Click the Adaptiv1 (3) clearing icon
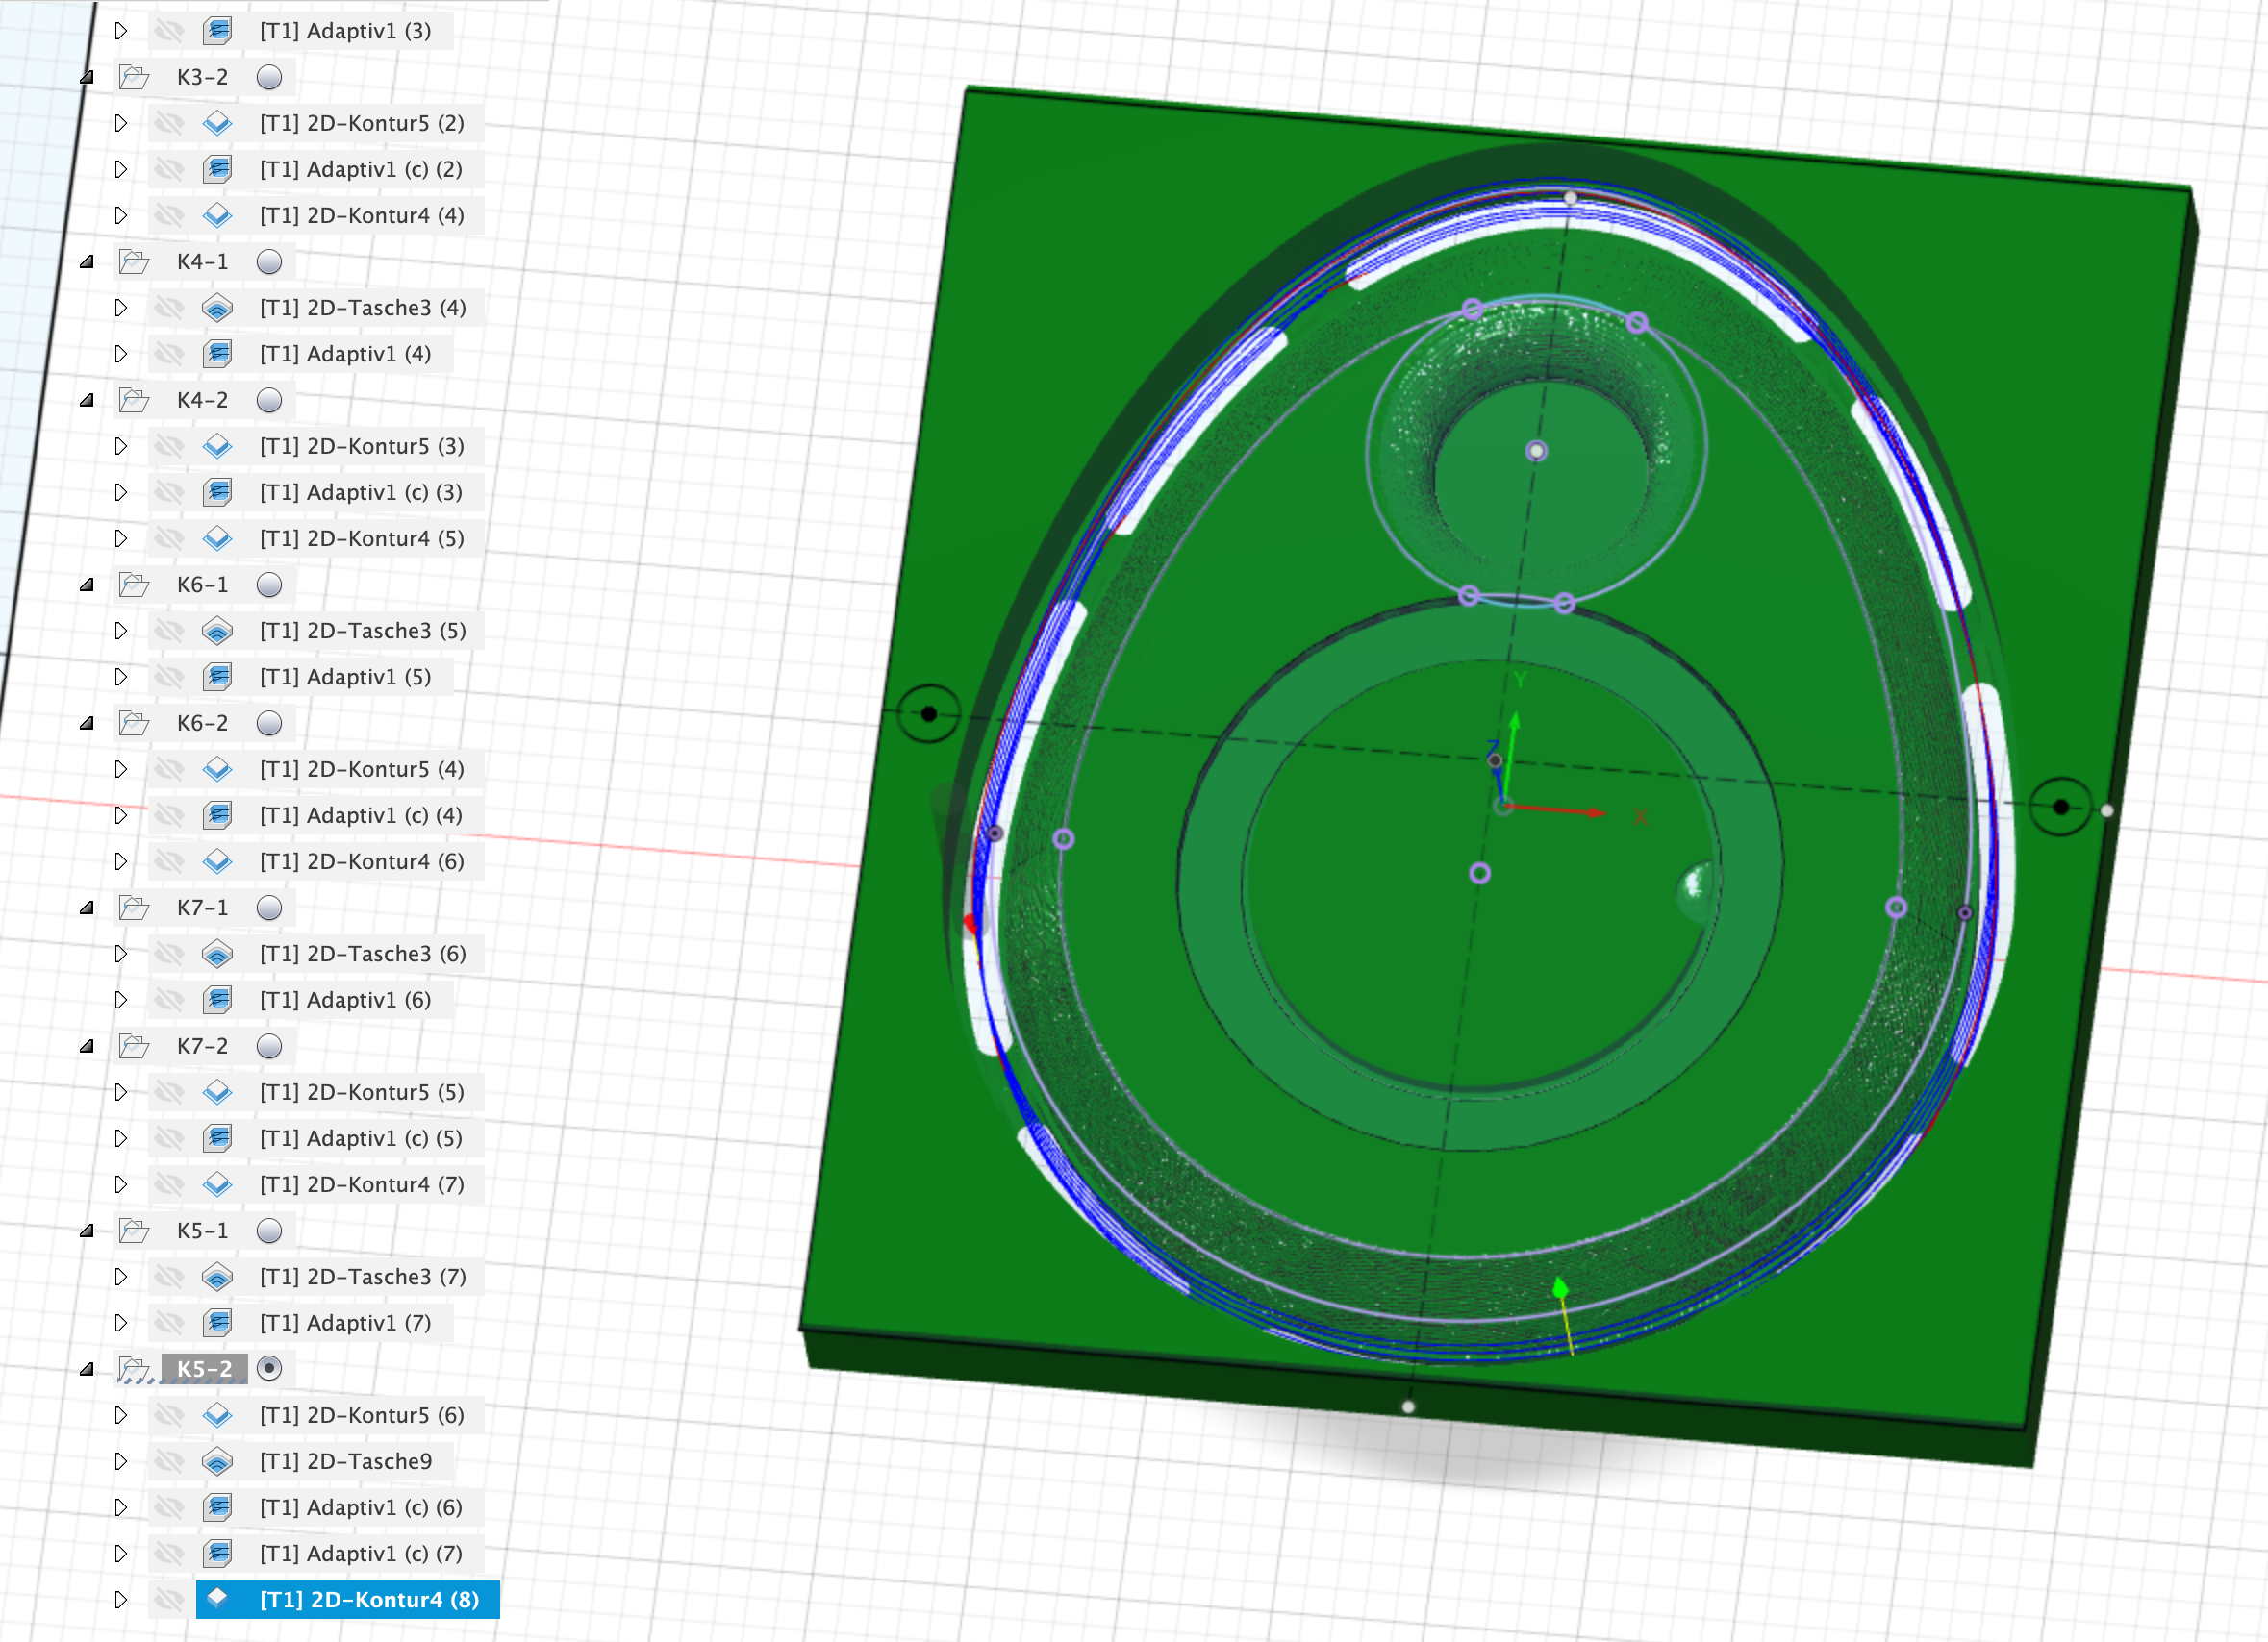Viewport: 2268px width, 1642px height. click(x=218, y=30)
